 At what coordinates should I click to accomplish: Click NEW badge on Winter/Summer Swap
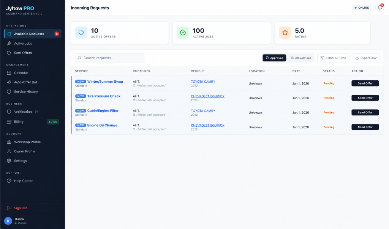81,82
